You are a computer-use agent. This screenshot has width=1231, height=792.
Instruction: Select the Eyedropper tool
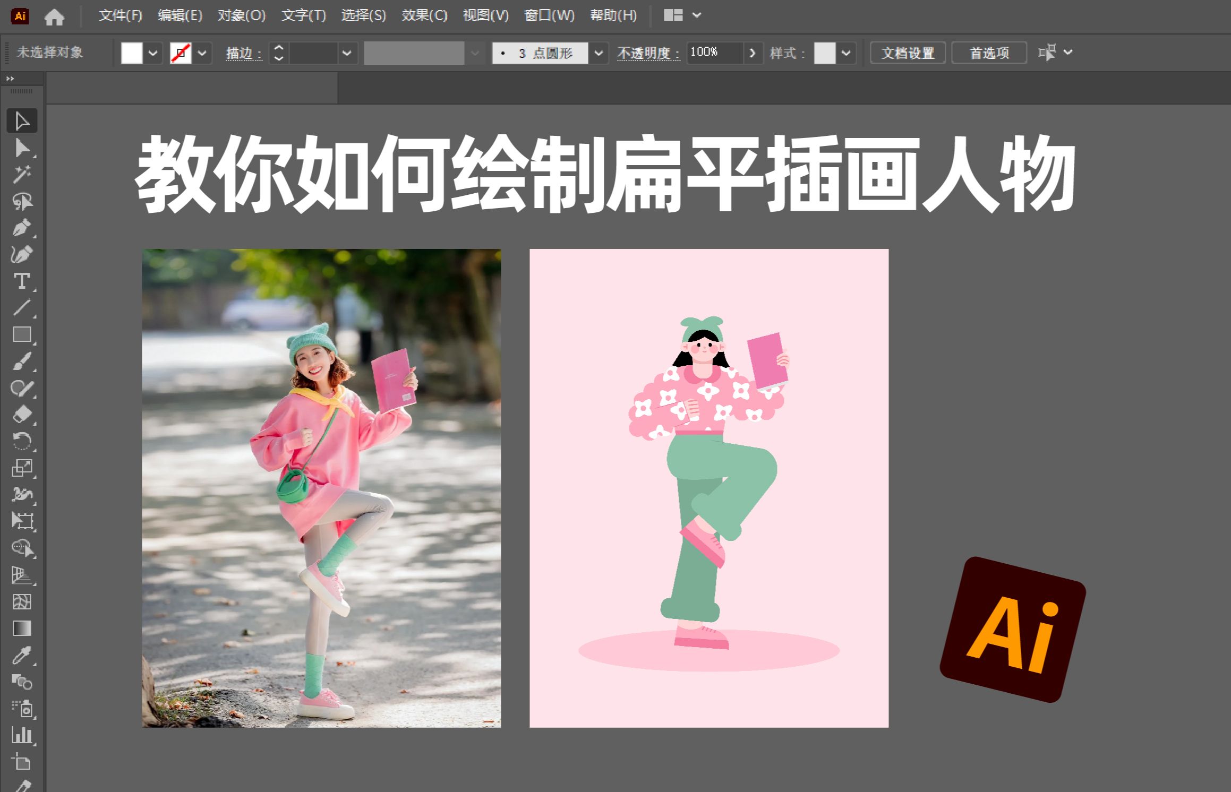click(21, 656)
